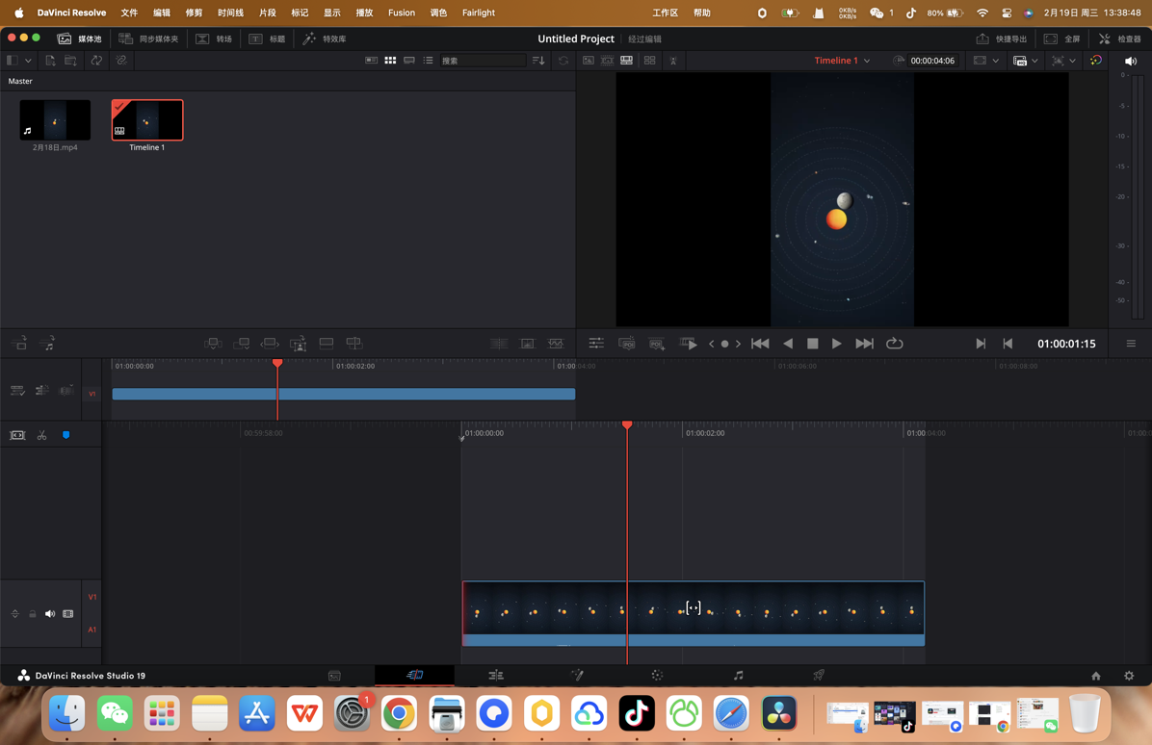Click the home project manager icon

click(1096, 676)
